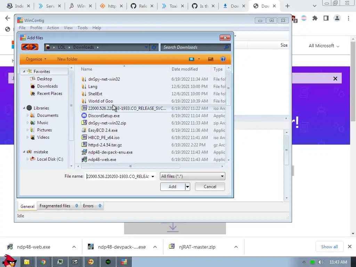Open the All files type filter
Screen dimensions: 356x267
pyautogui.click(x=192, y=176)
